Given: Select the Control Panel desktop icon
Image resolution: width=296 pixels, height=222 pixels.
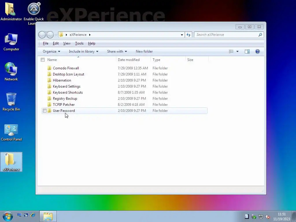Looking at the screenshot, I should click(x=11, y=132).
